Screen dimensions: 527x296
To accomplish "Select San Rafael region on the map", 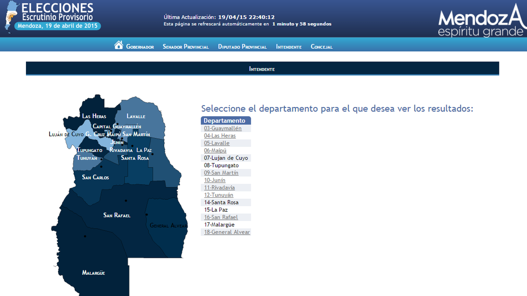I will point(116,215).
